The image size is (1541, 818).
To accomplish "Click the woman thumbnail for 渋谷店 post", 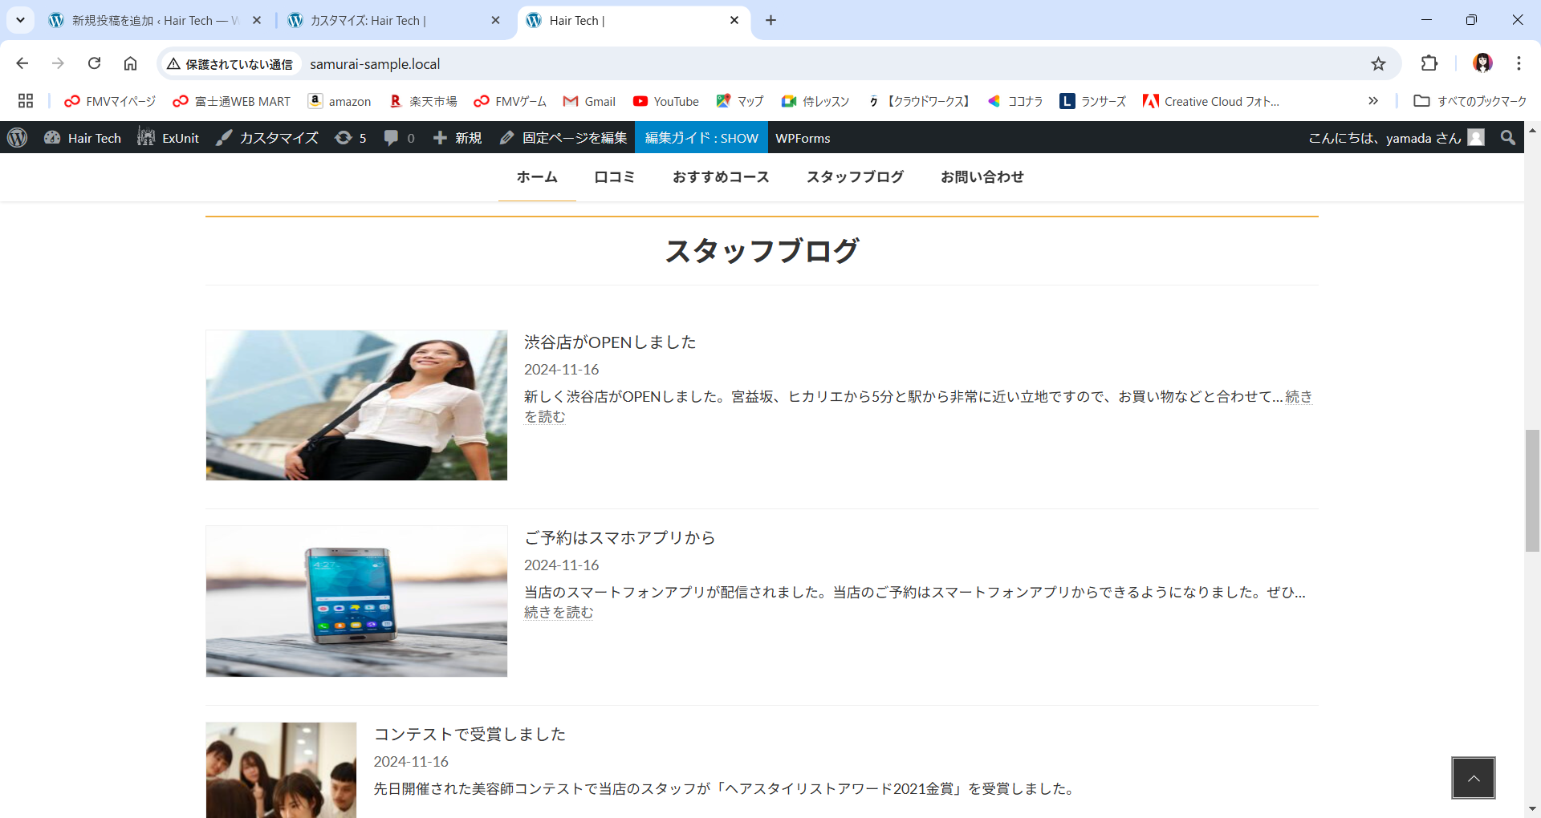I will [x=356, y=405].
